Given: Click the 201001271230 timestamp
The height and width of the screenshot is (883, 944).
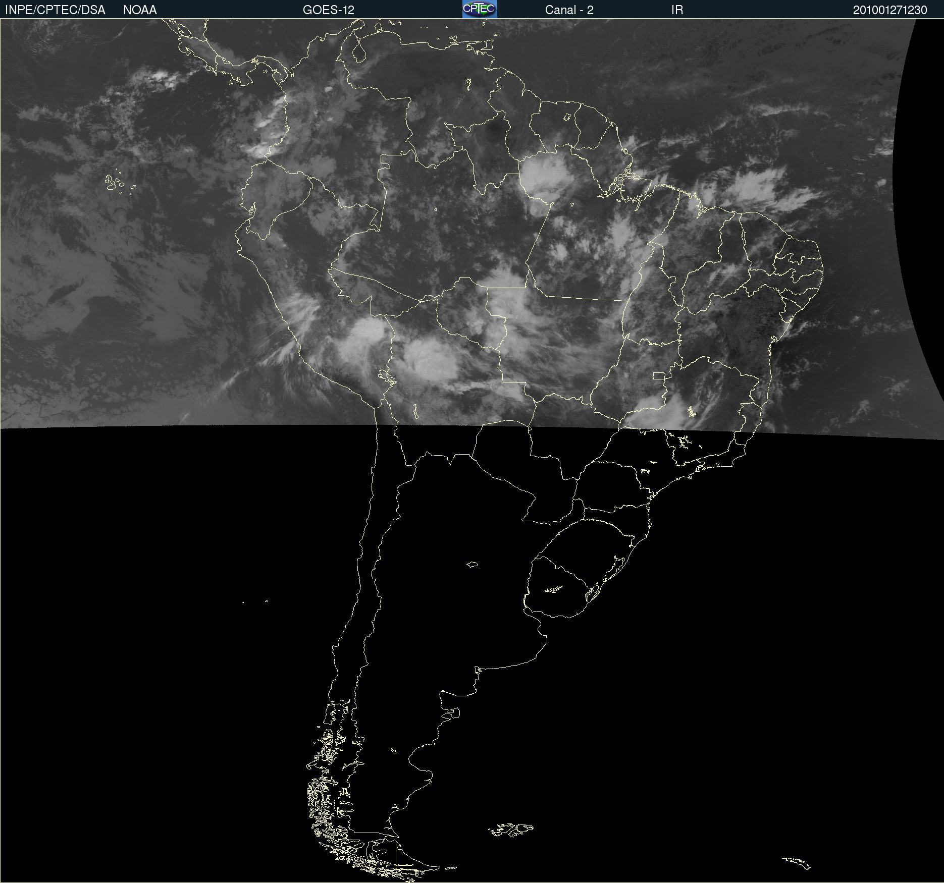Looking at the screenshot, I should tap(890, 10).
